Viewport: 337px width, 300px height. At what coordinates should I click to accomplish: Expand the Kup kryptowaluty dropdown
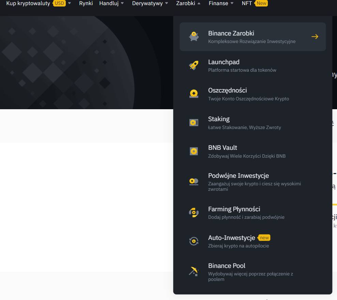click(28, 3)
